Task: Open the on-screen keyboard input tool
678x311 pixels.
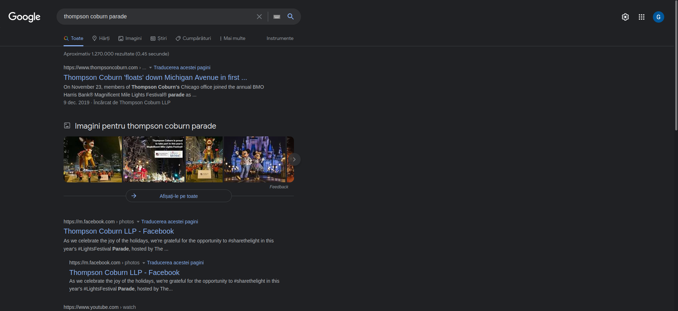Action: point(277,17)
